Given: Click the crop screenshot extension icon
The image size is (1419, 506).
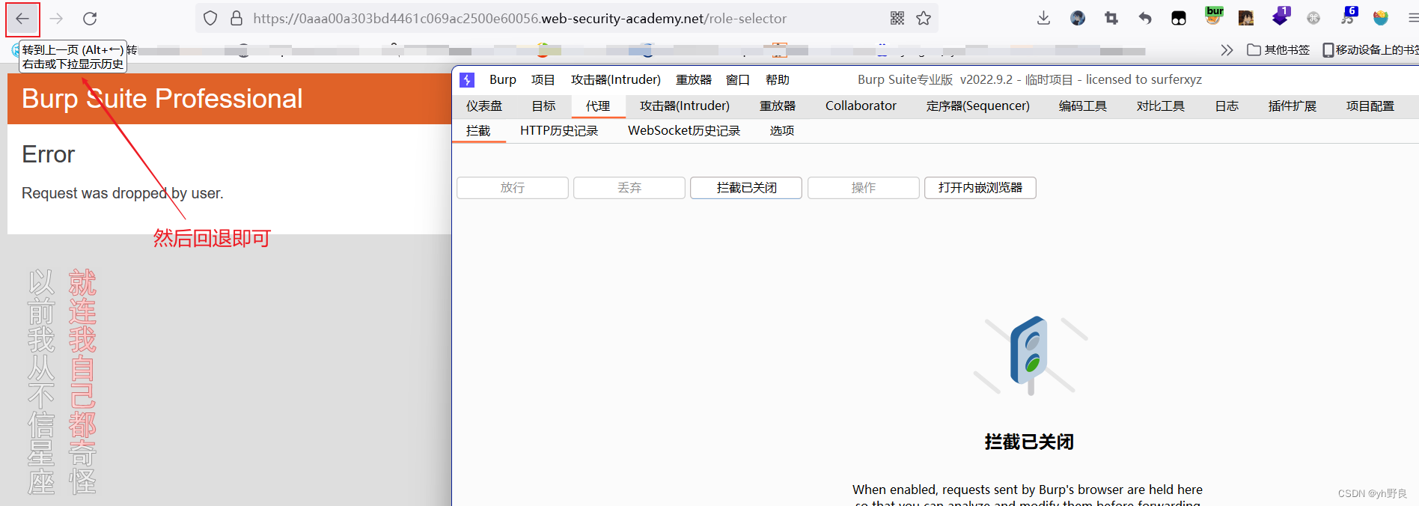Looking at the screenshot, I should 1111,18.
